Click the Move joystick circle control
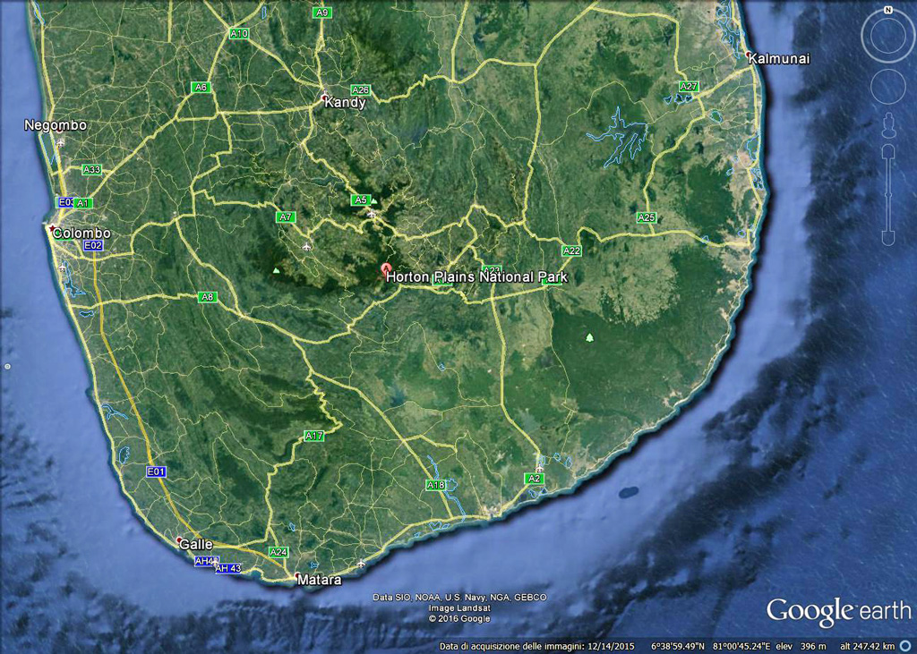The image size is (917, 654). 887,87
